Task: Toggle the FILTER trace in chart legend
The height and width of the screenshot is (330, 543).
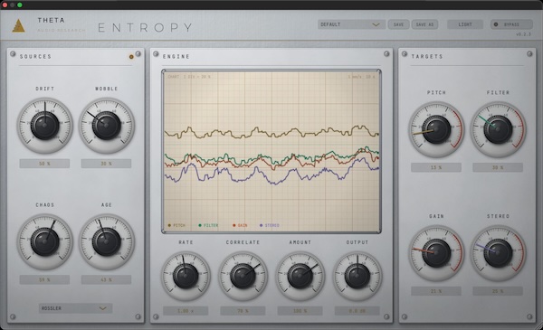Action: 208,225
